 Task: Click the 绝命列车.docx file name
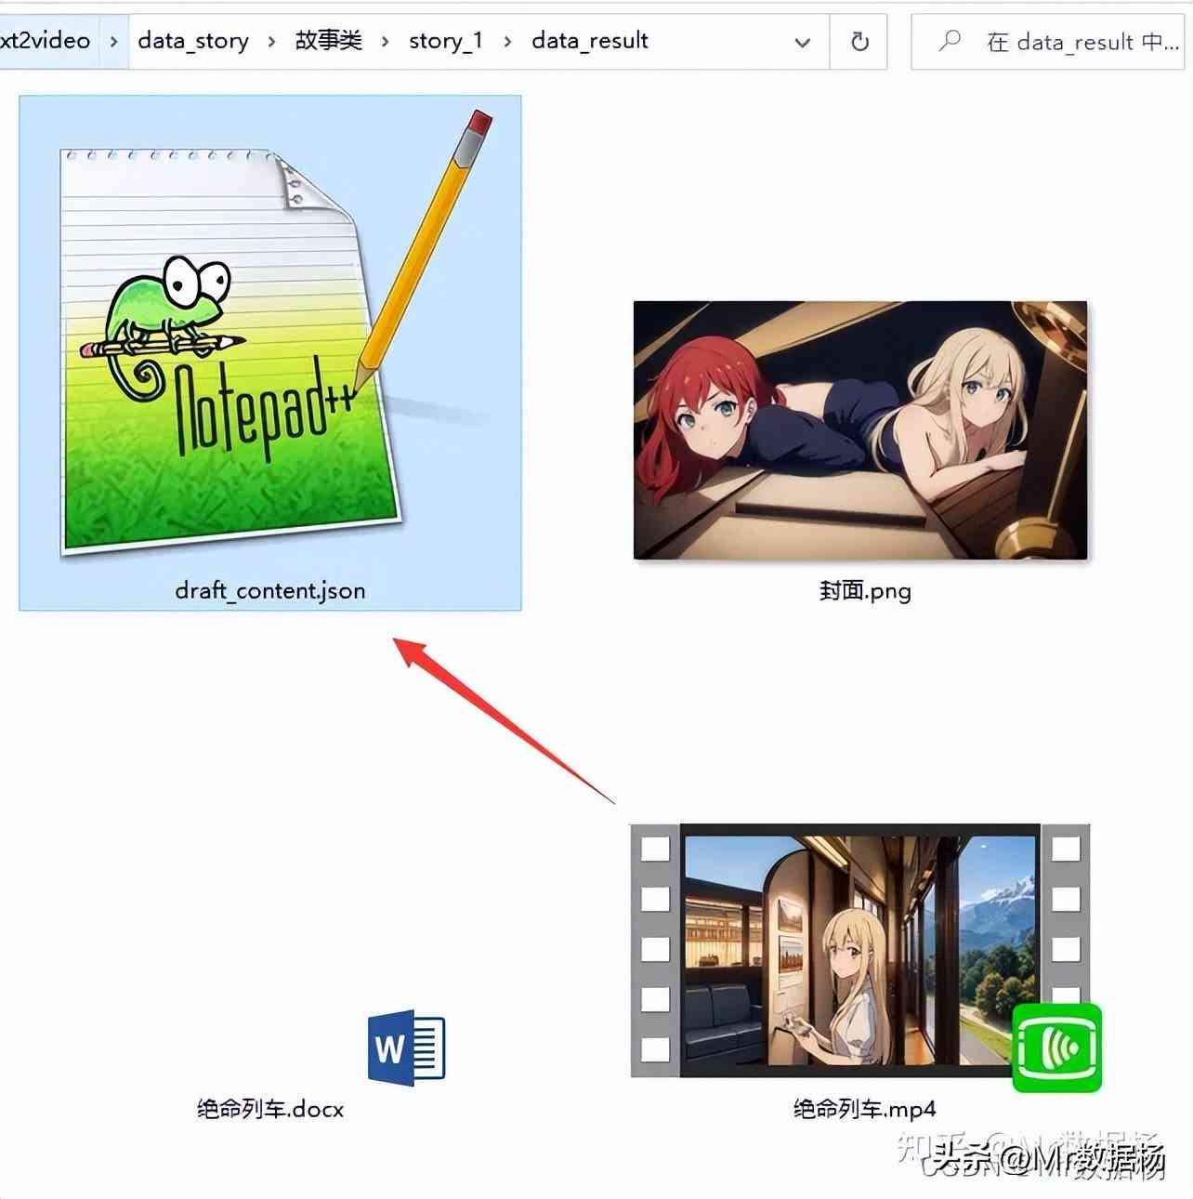[x=270, y=1109]
